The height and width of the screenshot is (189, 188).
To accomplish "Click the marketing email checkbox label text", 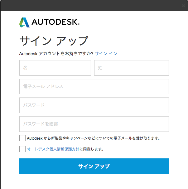I will tap(94, 138).
